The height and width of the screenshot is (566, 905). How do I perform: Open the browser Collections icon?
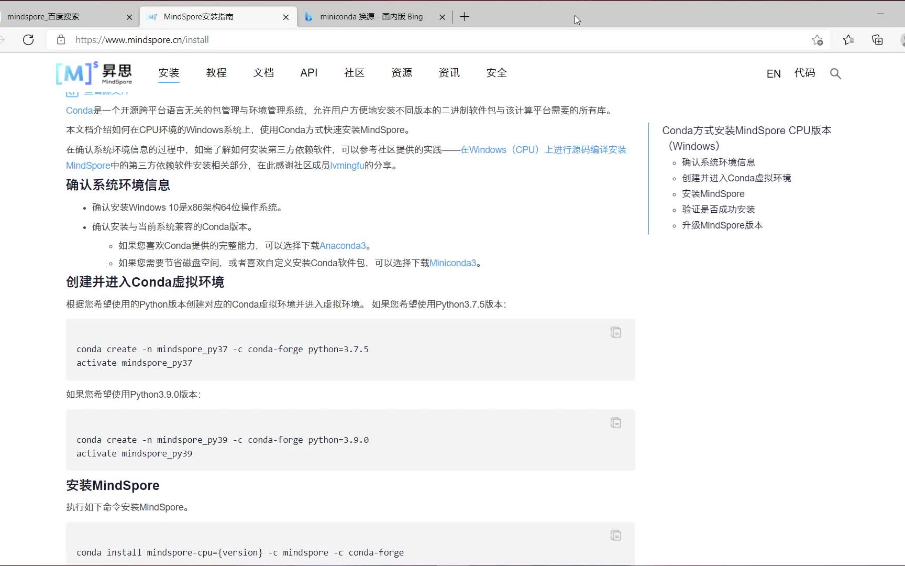click(x=878, y=40)
